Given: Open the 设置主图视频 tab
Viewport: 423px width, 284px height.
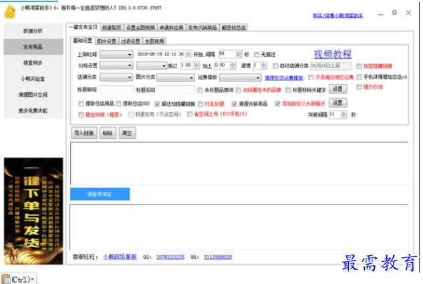Looking at the screenshot, I should 140,27.
